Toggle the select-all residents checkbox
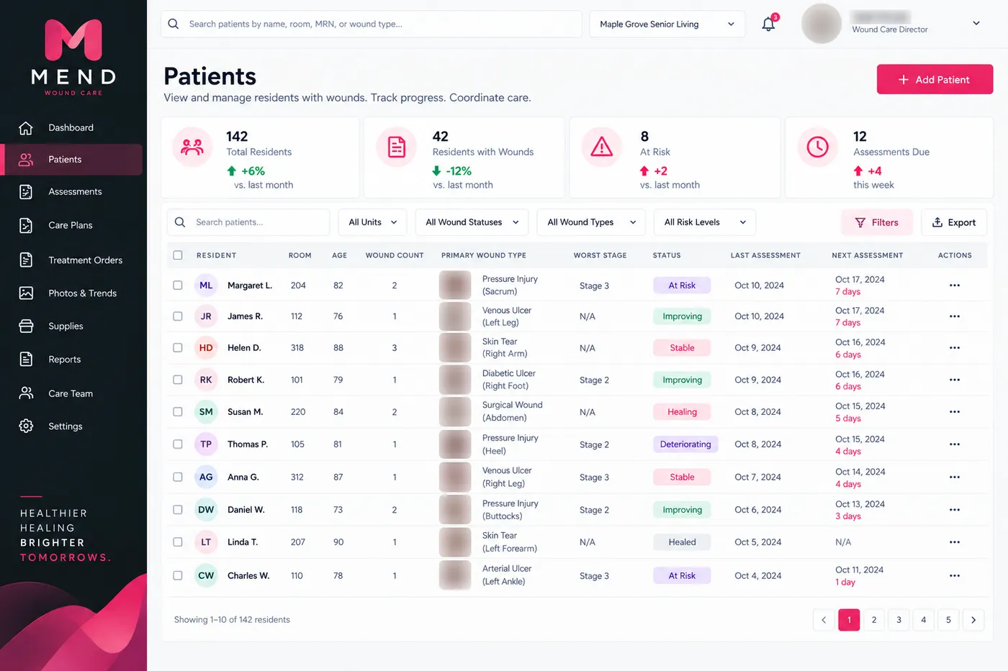1008x671 pixels. (178, 255)
